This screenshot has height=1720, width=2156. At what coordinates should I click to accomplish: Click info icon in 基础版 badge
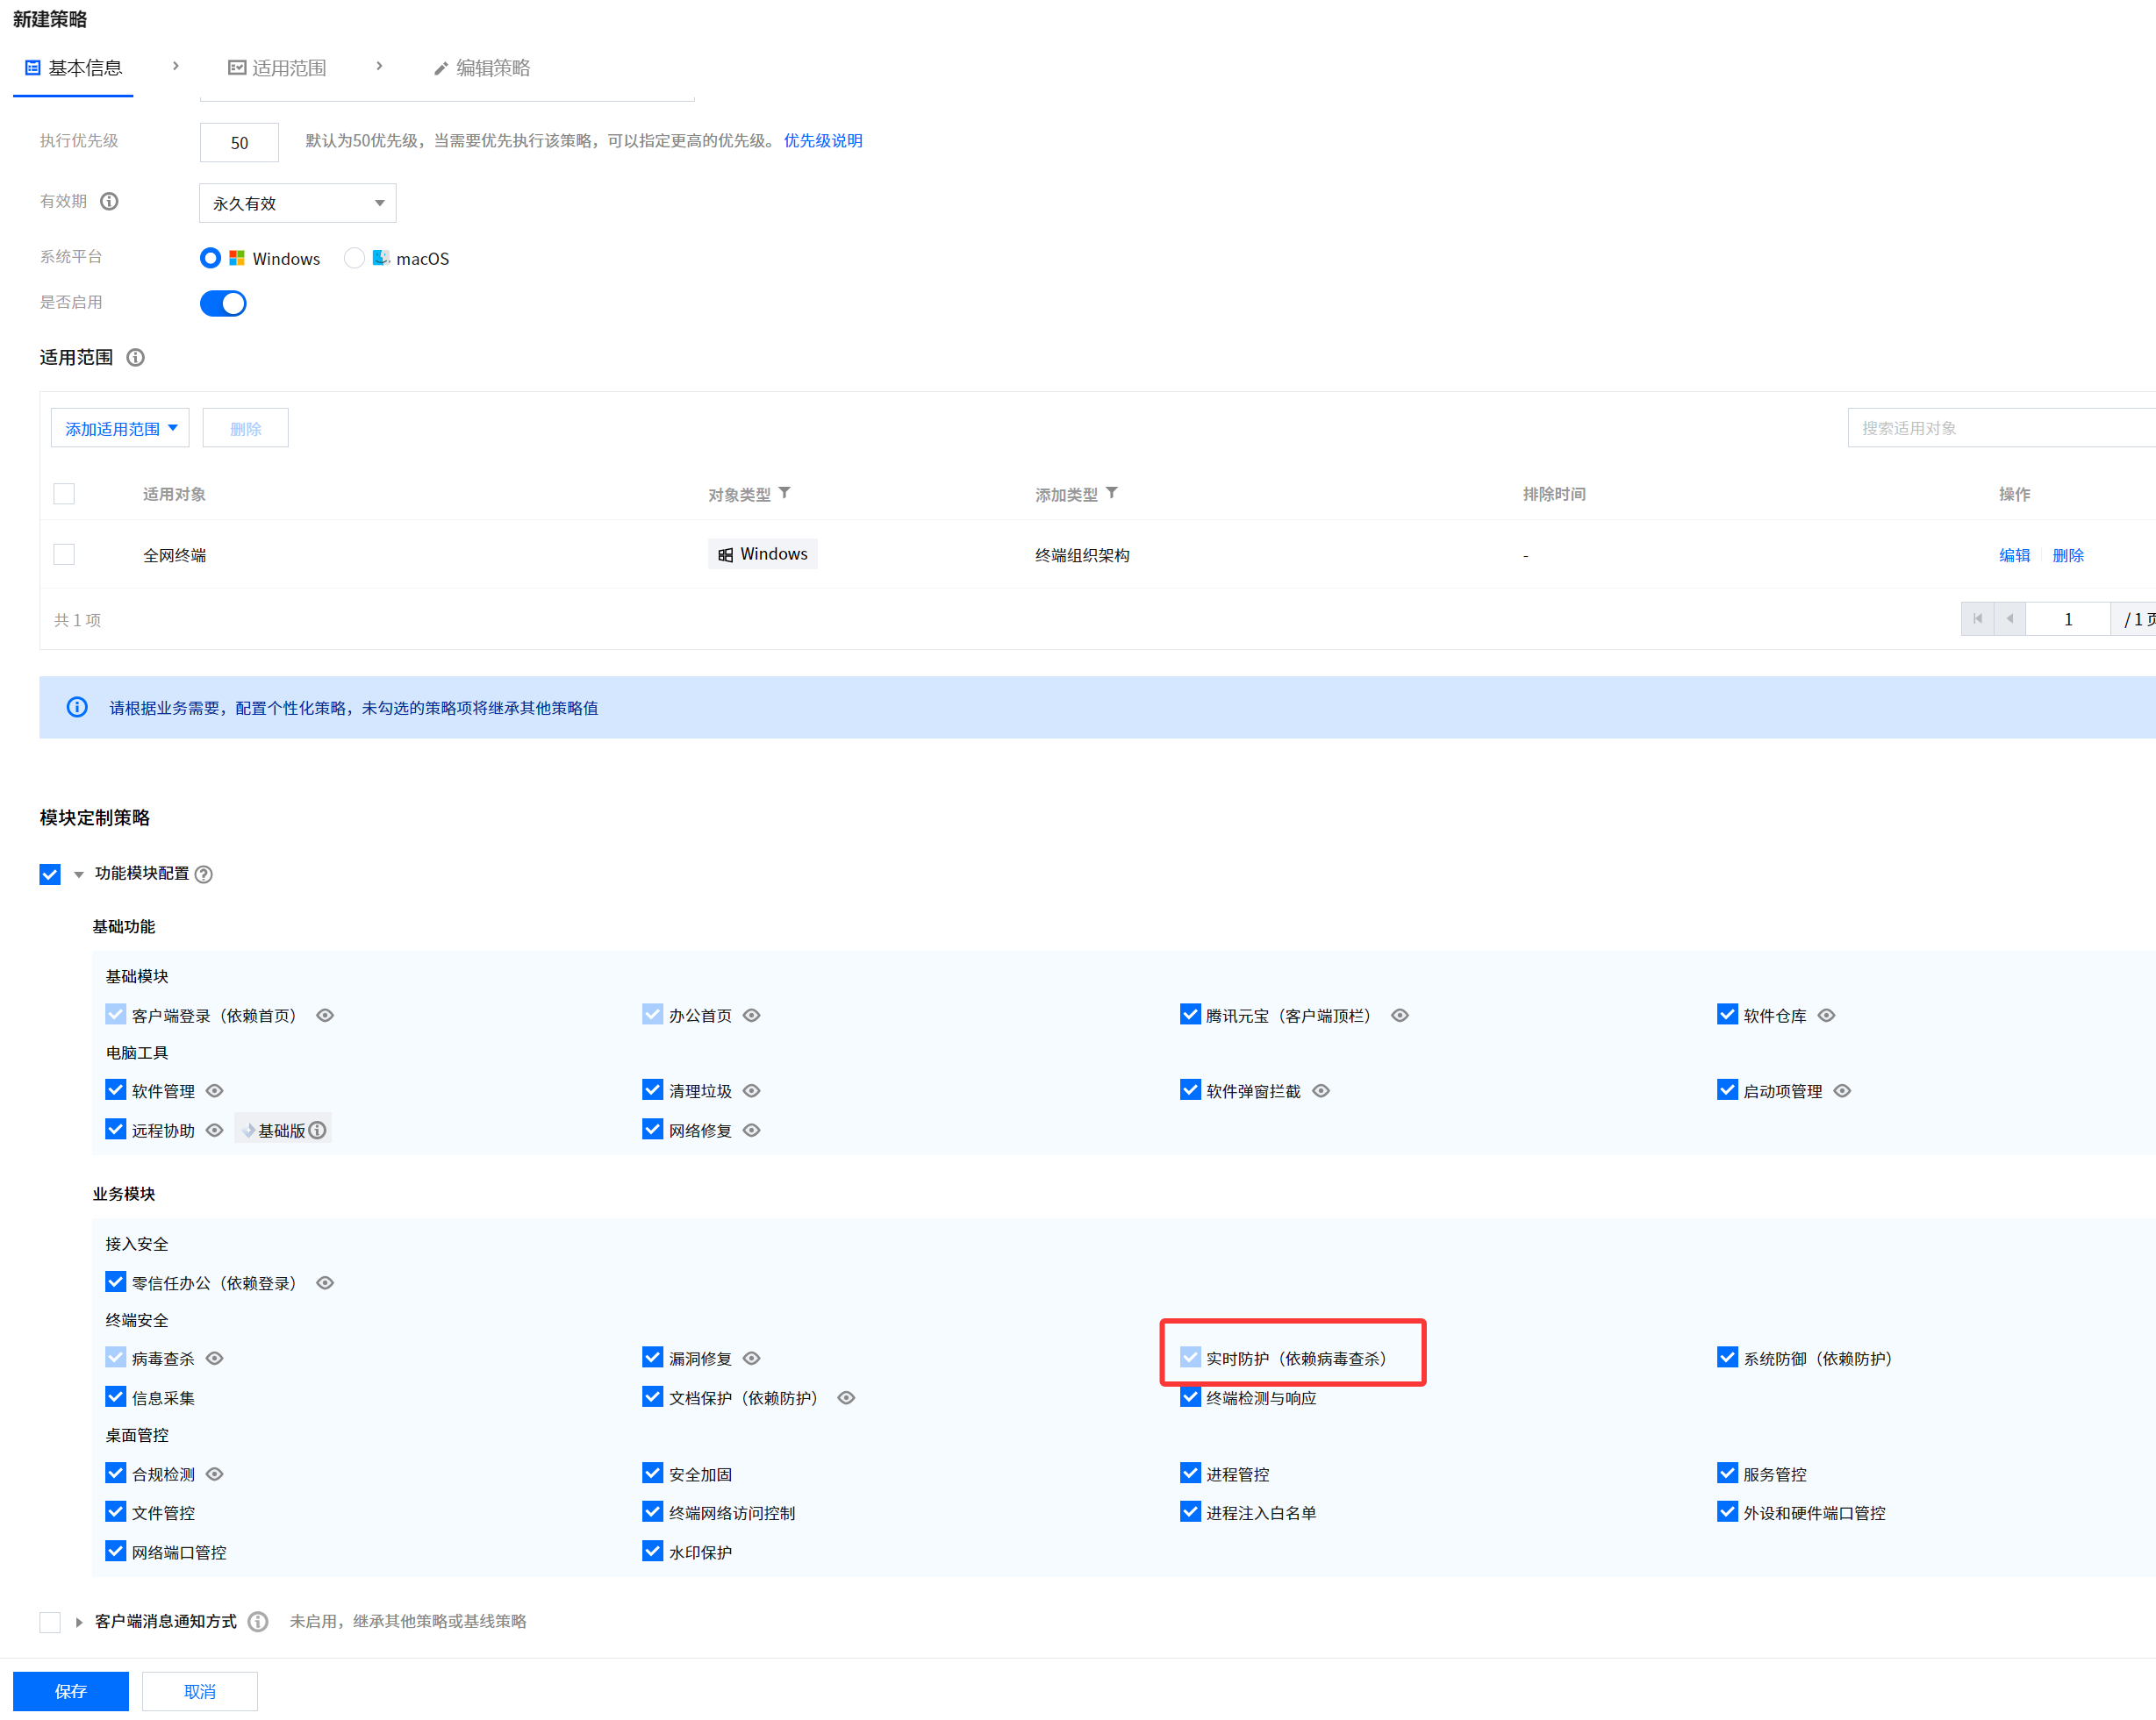pos(318,1131)
